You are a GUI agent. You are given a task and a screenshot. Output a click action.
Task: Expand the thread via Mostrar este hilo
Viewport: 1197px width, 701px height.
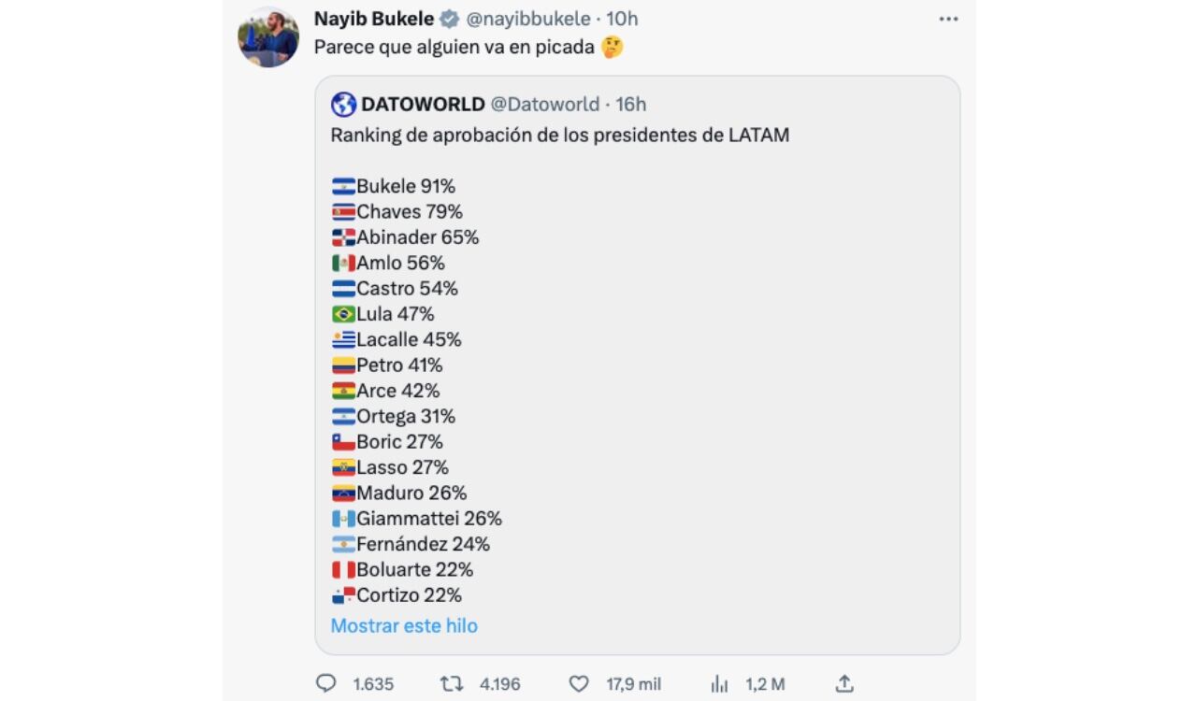click(x=403, y=625)
